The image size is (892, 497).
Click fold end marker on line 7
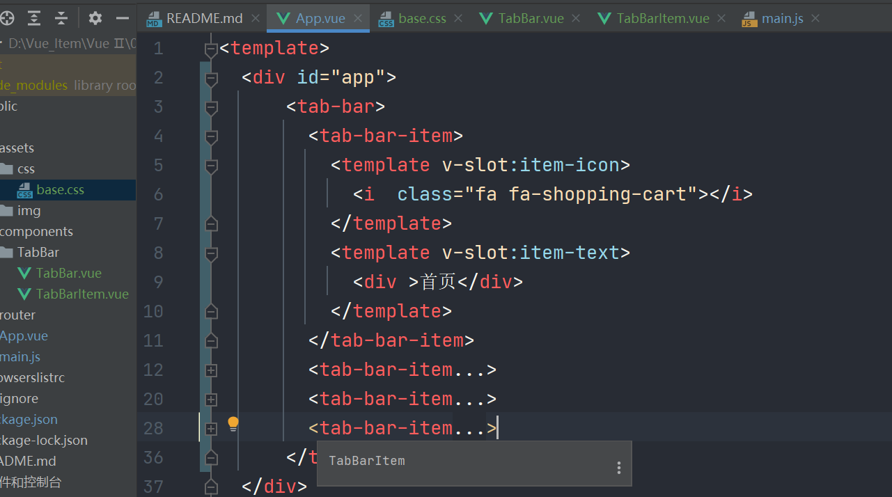(212, 224)
